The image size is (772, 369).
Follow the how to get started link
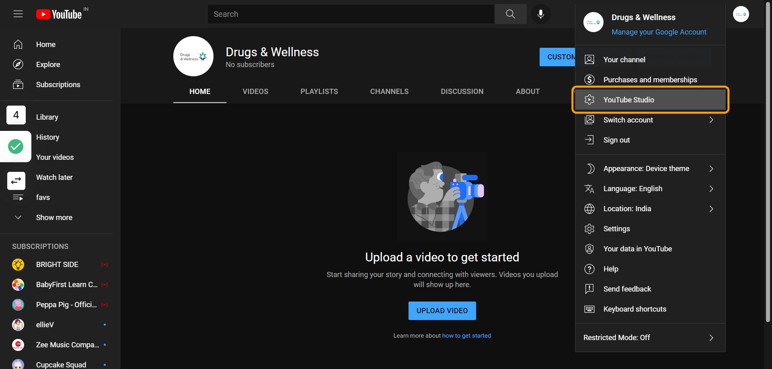pos(466,336)
